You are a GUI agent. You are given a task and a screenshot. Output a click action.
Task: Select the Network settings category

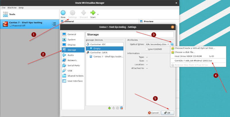73,60
